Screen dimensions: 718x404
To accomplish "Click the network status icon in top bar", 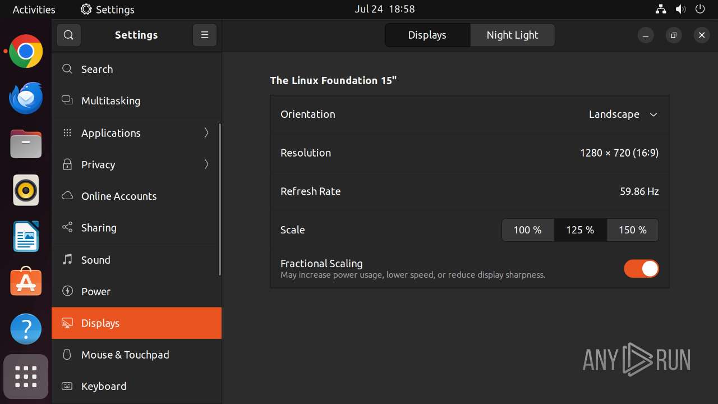I will point(661,9).
